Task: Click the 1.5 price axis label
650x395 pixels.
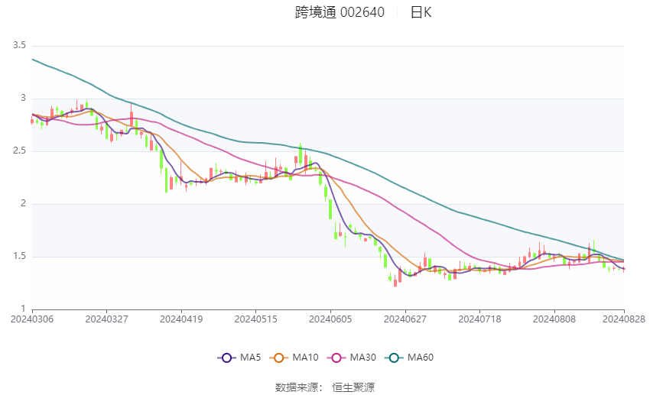Action: [x=19, y=256]
